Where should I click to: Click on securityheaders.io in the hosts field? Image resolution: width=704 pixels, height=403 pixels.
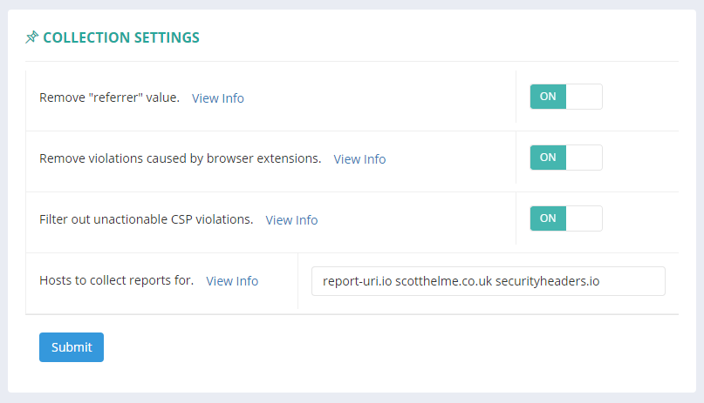tap(547, 281)
